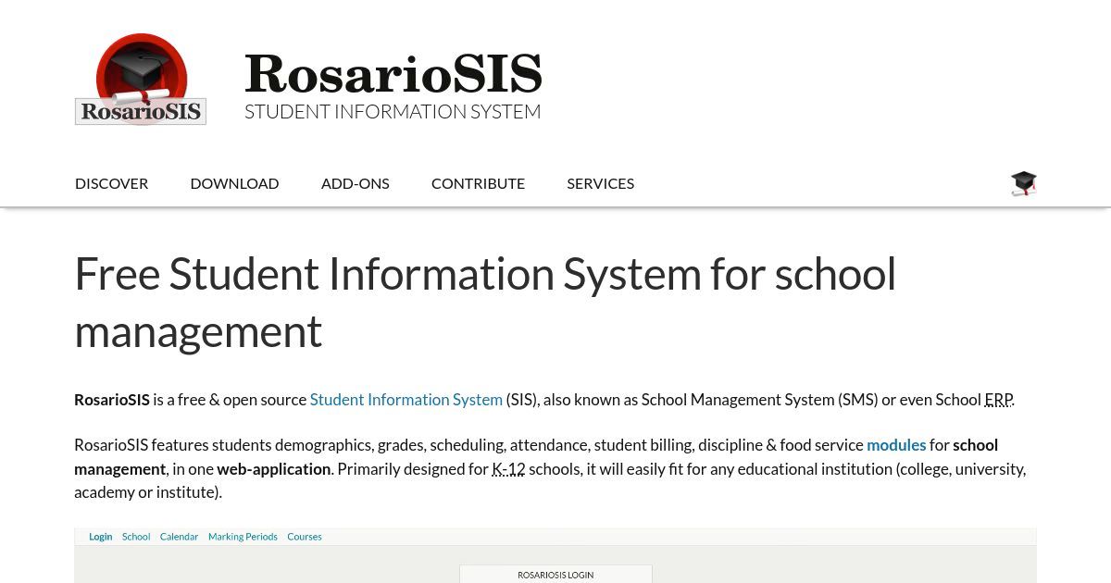The image size is (1111, 583).
Task: Follow the modules link
Action: pyautogui.click(x=896, y=445)
